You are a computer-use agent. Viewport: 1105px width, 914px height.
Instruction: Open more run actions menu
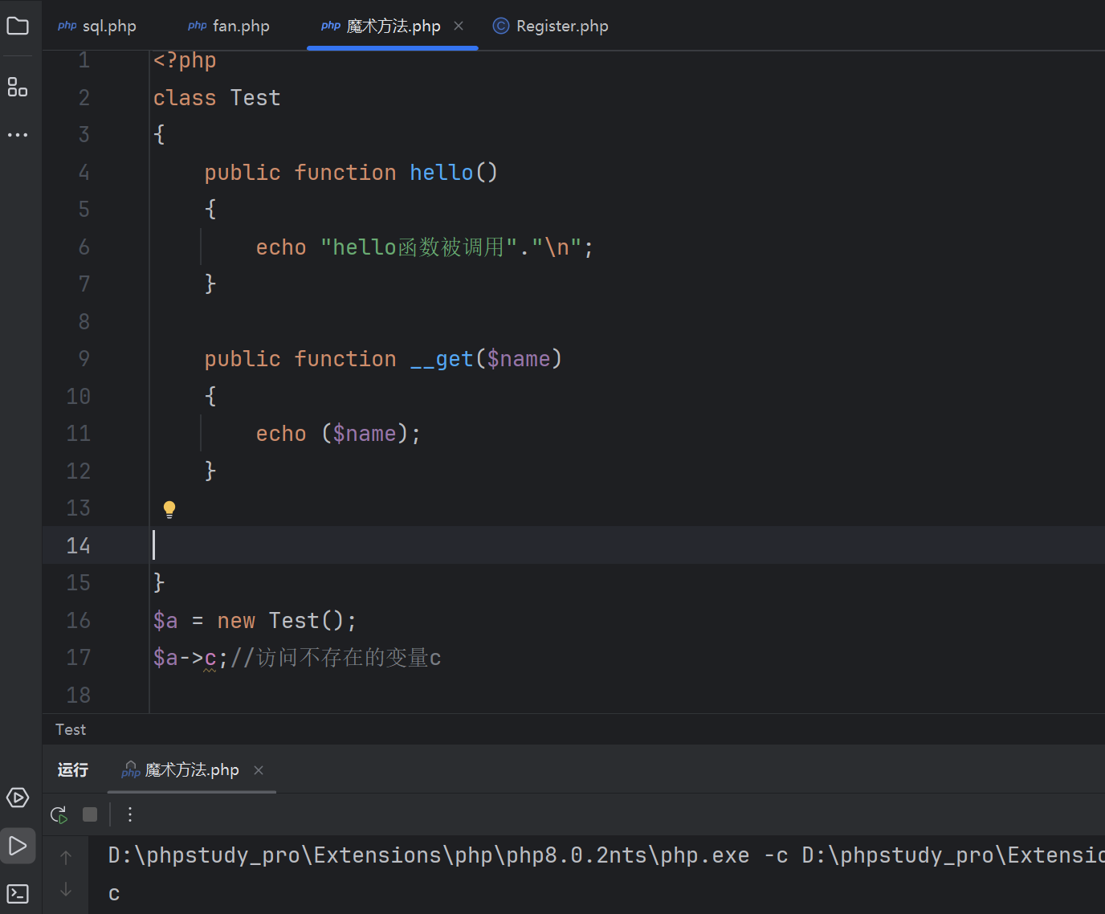coord(130,814)
